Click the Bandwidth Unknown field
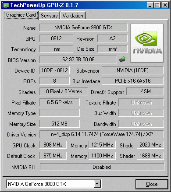This screenshot has width=171, height=192. [141, 124]
